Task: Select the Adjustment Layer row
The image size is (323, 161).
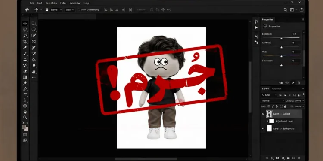Action: 282,121
